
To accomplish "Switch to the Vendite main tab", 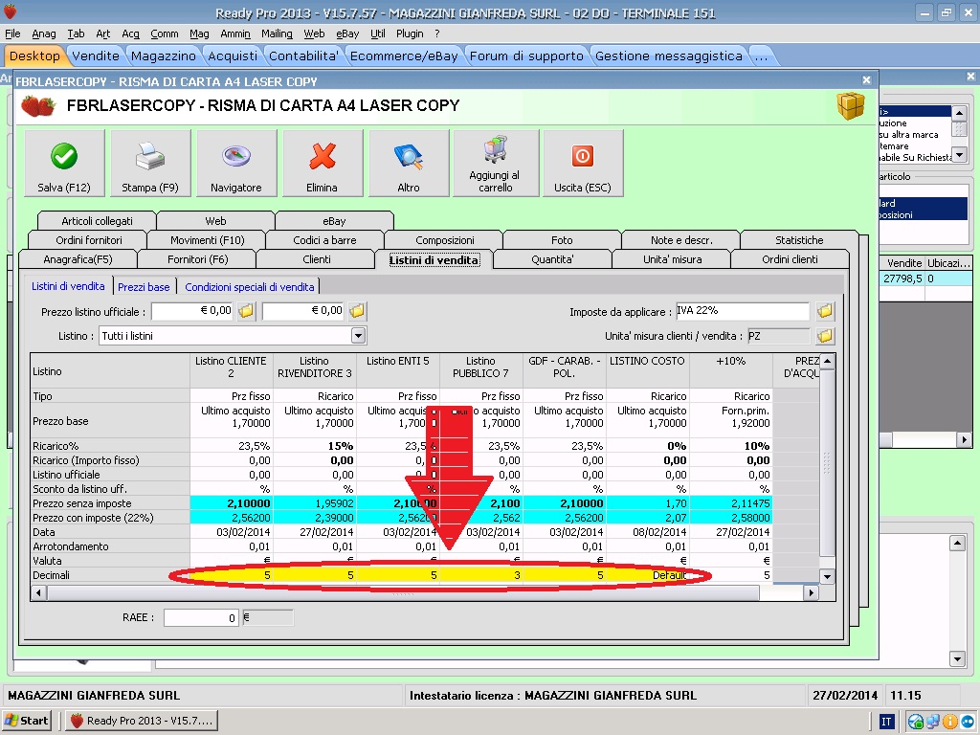I will click(x=96, y=56).
